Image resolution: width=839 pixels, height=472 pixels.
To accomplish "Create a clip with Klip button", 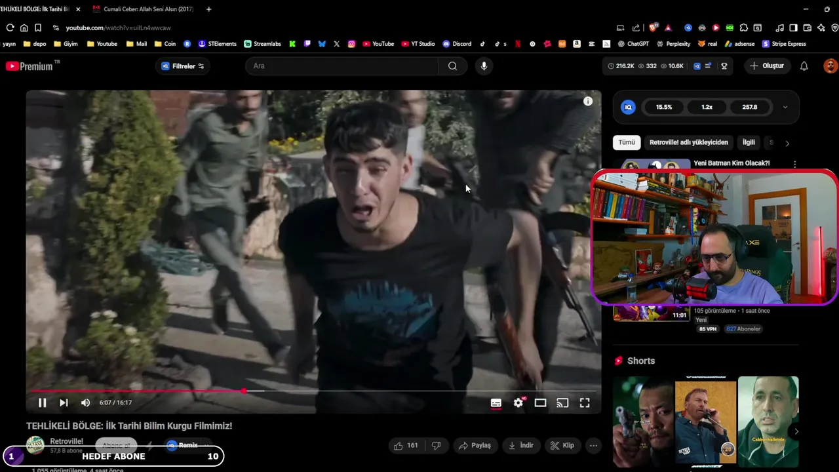I will pos(562,445).
